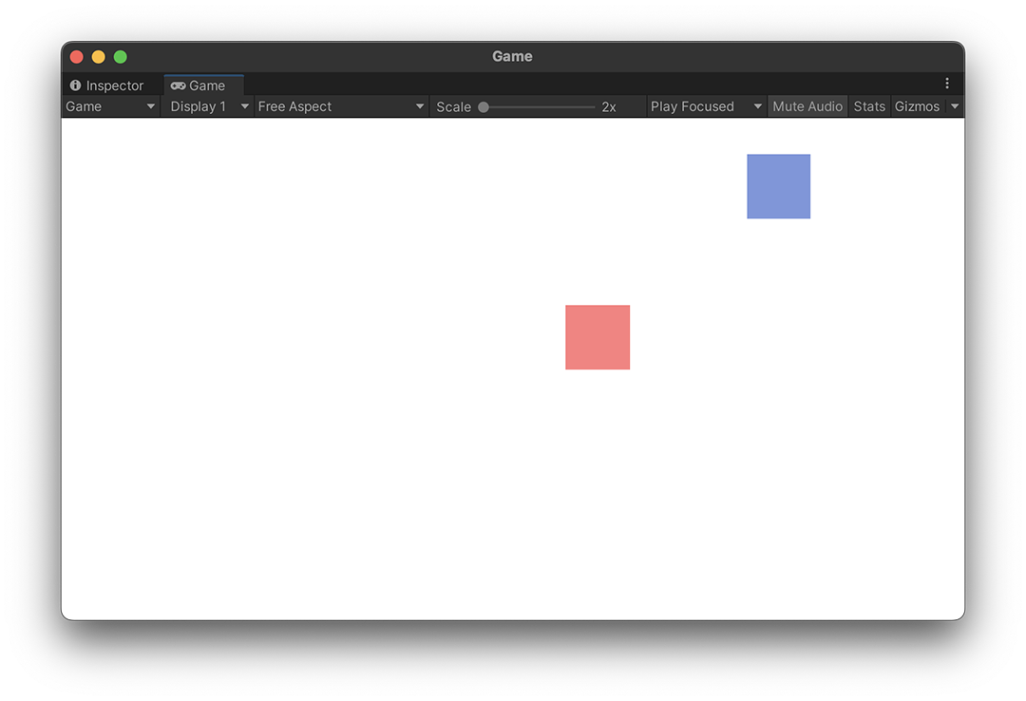Image resolution: width=1026 pixels, height=701 pixels.
Task: Click the Inspector tab info icon
Action: tap(75, 85)
